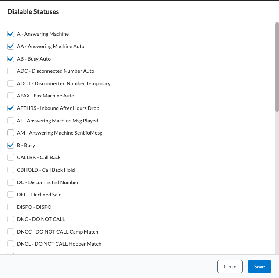Check DEC - Declined Sale checkbox
279x278 pixels.
[x=11, y=195]
